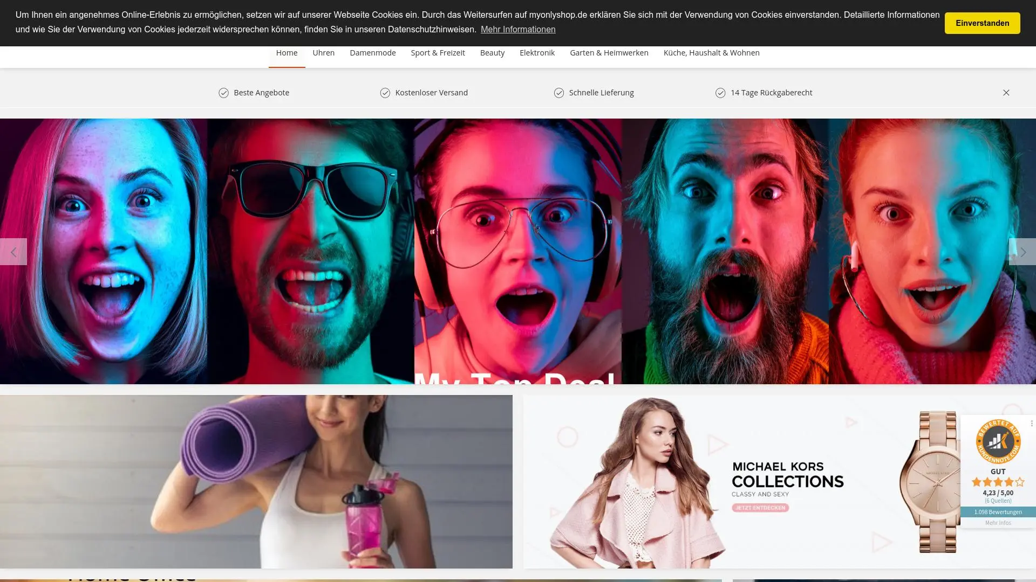Click Mehr Infos in rating widget
The height and width of the screenshot is (582, 1036).
(x=998, y=523)
